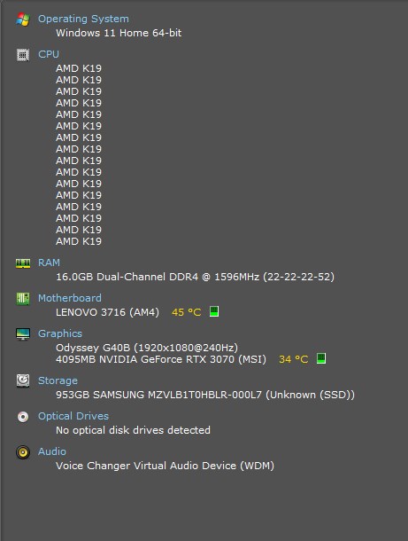Open the Graphics section link
This screenshot has width=408, height=541.
[60, 333]
